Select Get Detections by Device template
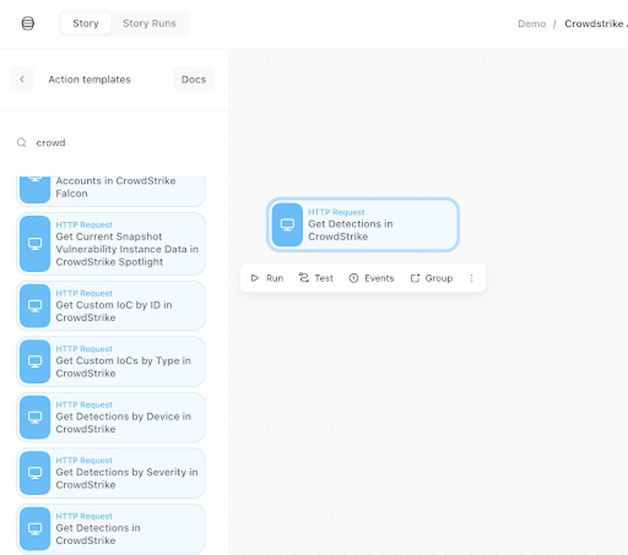 [x=111, y=417]
